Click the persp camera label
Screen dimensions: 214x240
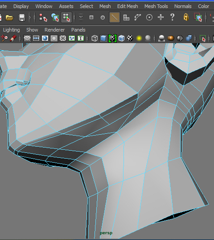[x=106, y=233]
